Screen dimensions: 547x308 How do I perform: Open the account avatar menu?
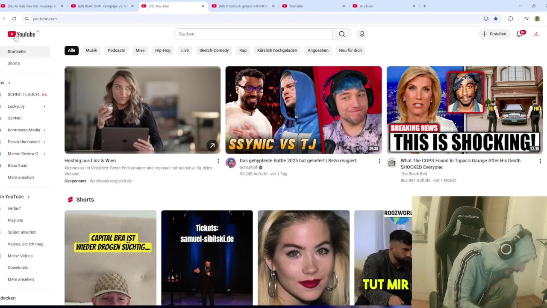point(536,34)
